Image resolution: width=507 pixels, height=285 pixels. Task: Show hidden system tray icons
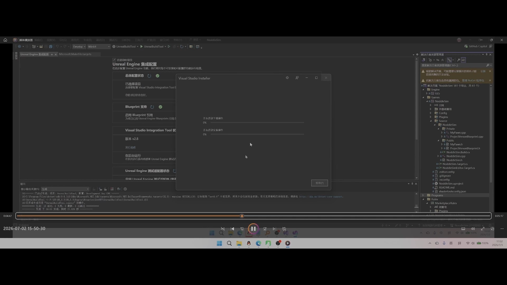(430, 243)
